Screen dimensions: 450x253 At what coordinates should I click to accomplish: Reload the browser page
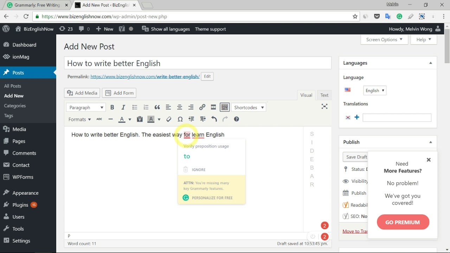(x=26, y=17)
